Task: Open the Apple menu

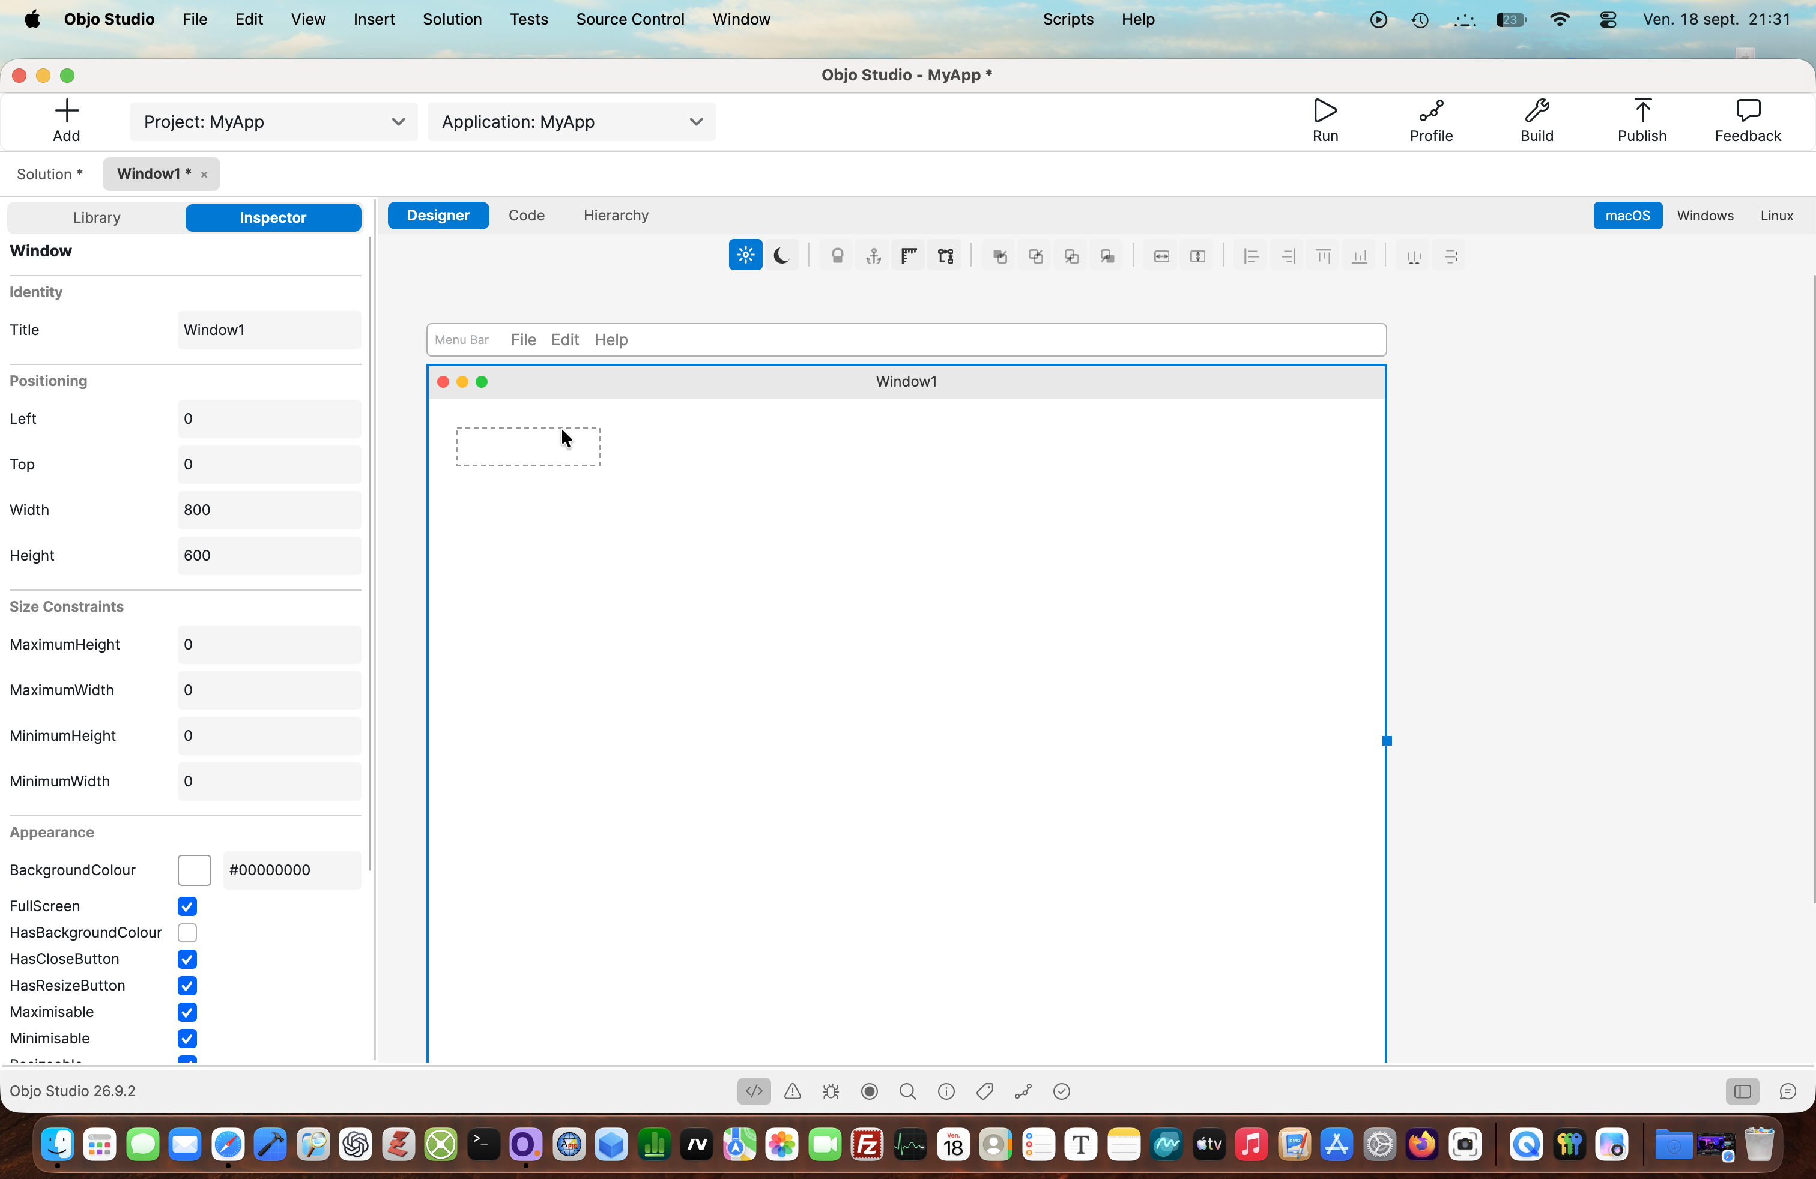Action: coord(32,19)
